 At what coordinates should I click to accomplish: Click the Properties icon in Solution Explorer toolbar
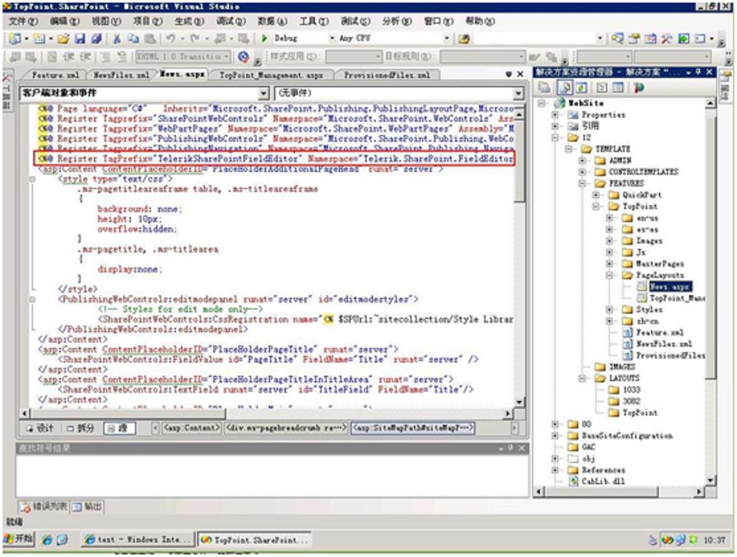point(546,87)
